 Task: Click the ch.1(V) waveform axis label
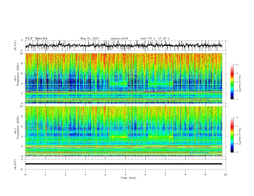point(15,45)
